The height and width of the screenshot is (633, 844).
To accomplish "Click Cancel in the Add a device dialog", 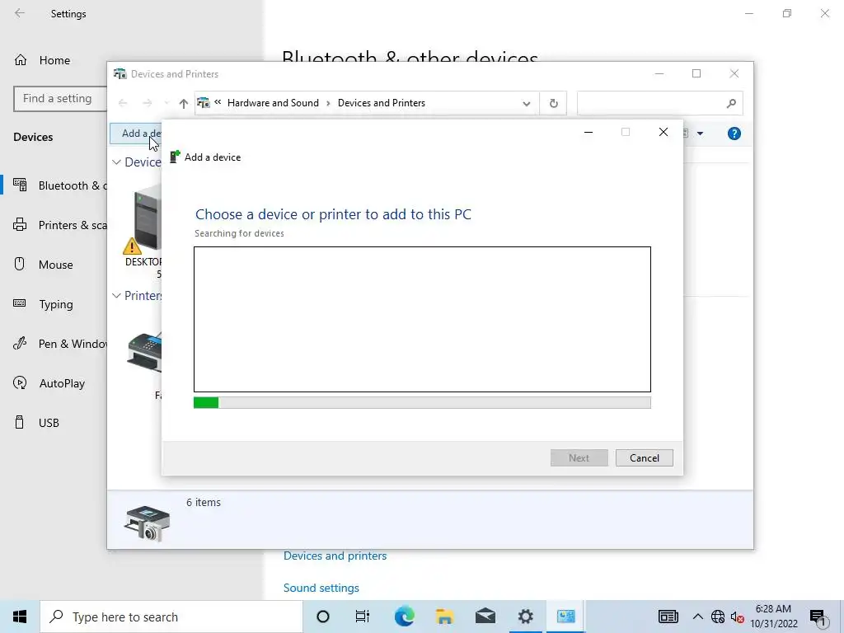I will coord(645,458).
